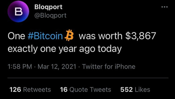Screen dimensions: 175x99
Task: Click the word 'One' starting the tweet
Action: pyautogui.click(x=16, y=36)
